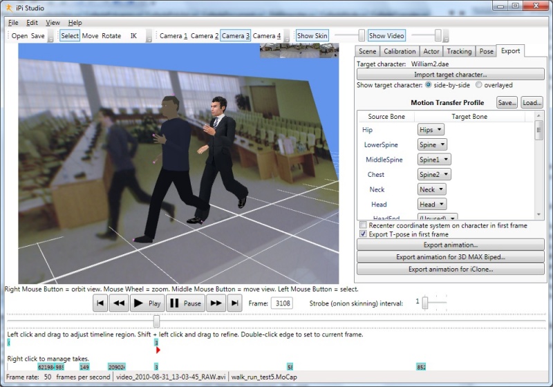Enable Recenter coordinate system checkbox
This screenshot has height=387, width=553.
tap(363, 225)
